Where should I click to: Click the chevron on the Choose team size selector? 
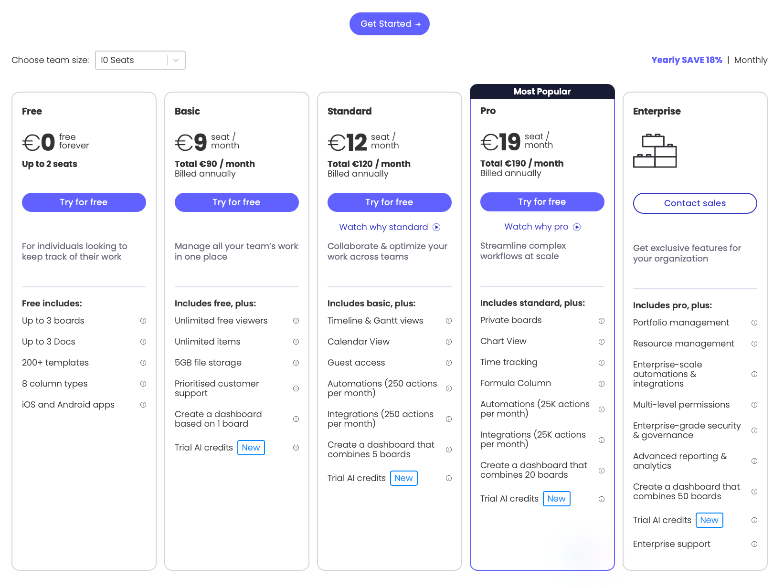[176, 60]
